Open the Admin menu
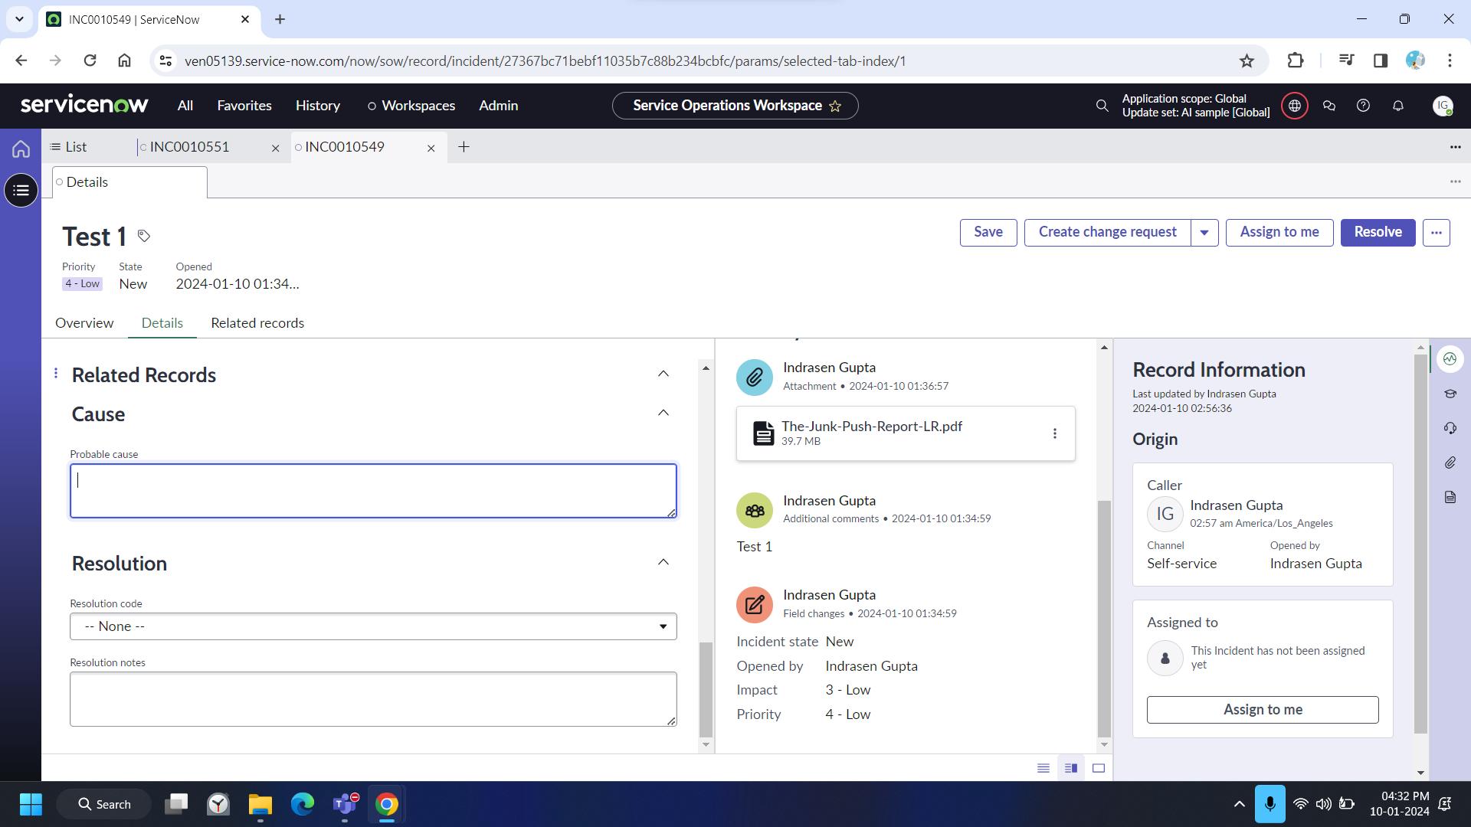The image size is (1471, 827). 499,106
